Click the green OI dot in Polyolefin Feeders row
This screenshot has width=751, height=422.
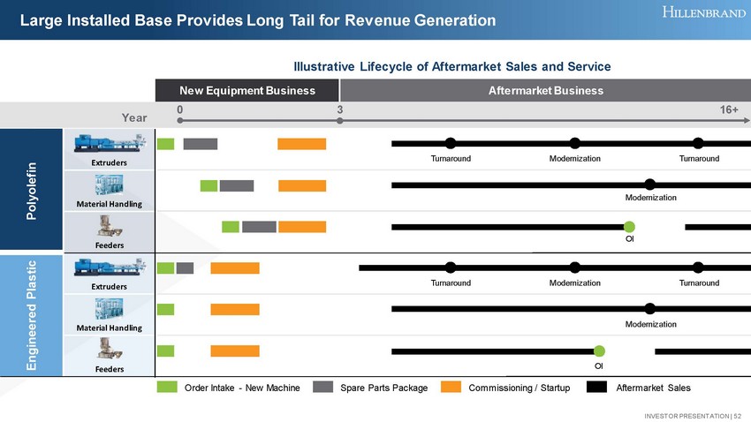629,227
